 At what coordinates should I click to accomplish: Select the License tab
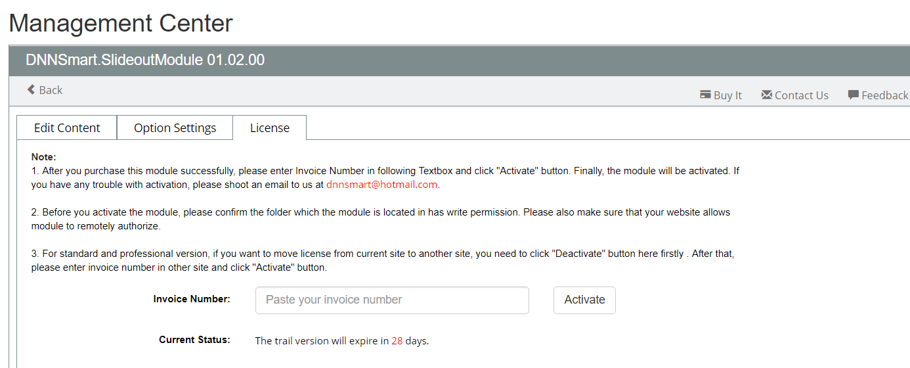coord(270,127)
